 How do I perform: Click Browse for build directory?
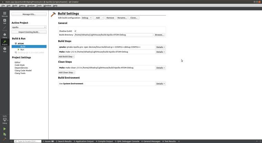[x=159, y=35]
